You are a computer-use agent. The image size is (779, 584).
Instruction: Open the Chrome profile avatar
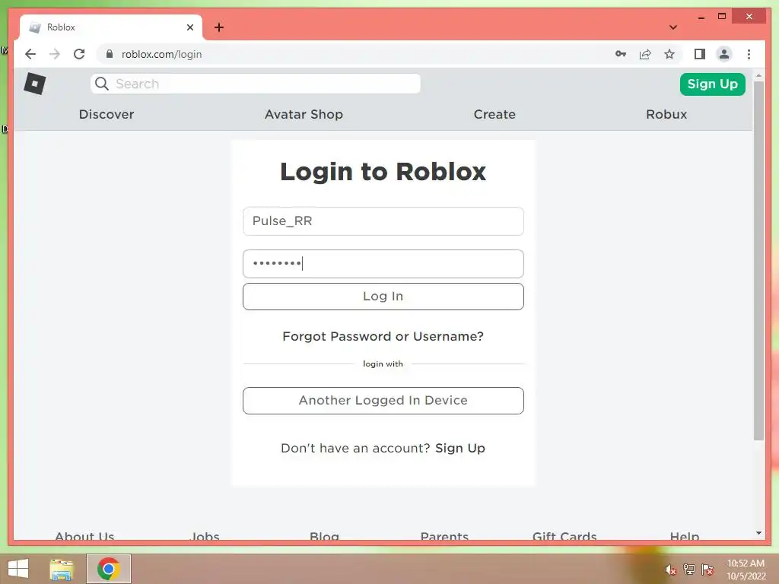724,54
